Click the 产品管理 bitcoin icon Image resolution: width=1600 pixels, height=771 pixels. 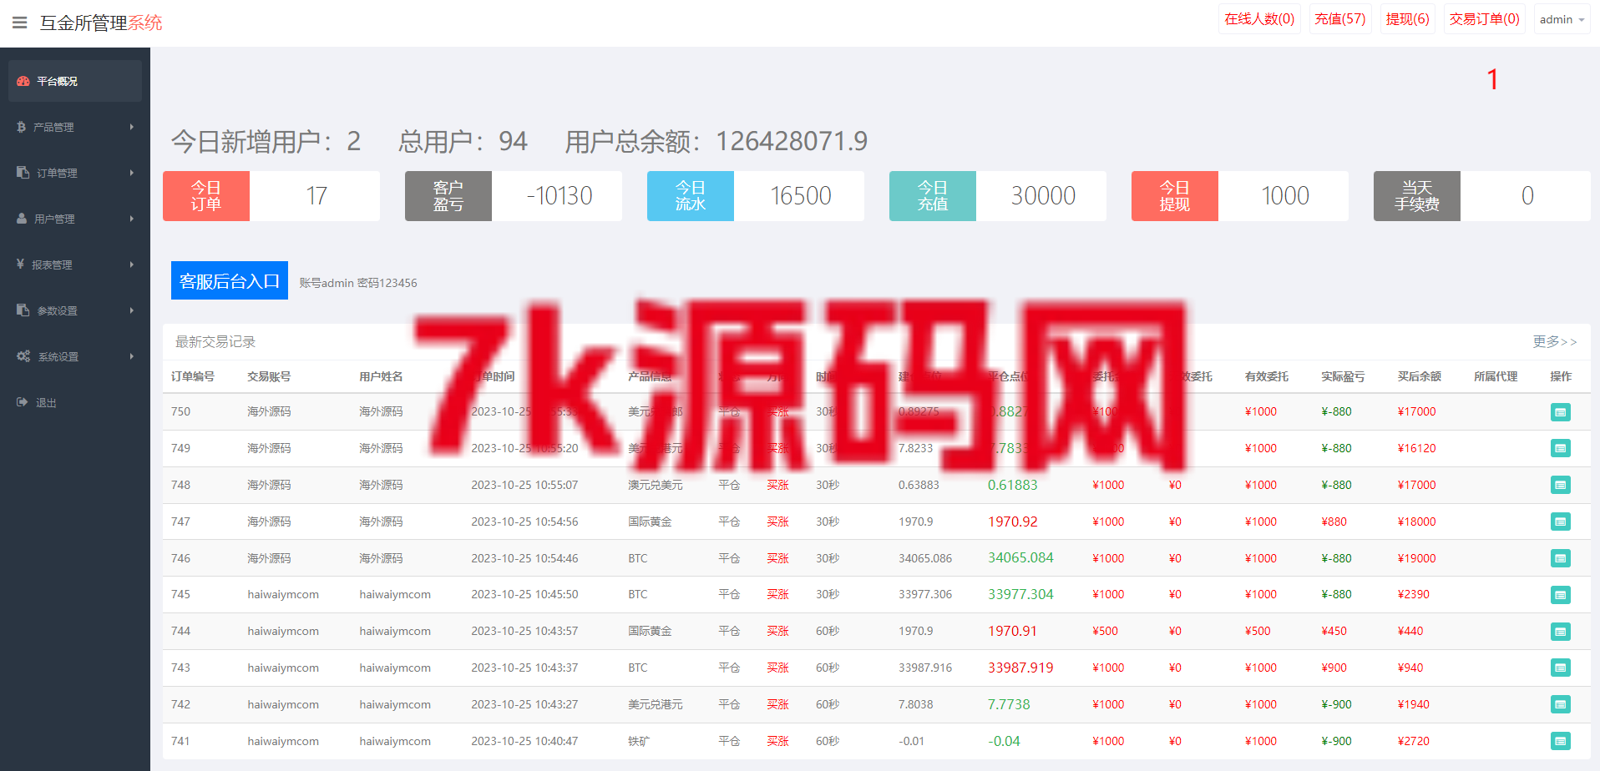[22, 127]
